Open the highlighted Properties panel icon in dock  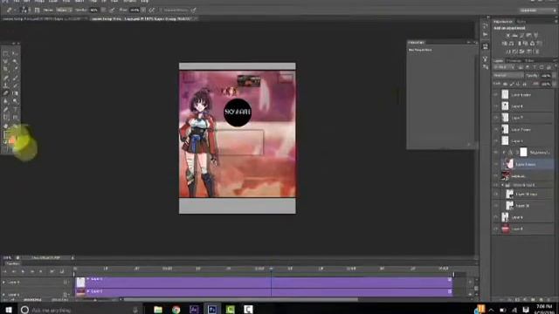[x=486, y=46]
